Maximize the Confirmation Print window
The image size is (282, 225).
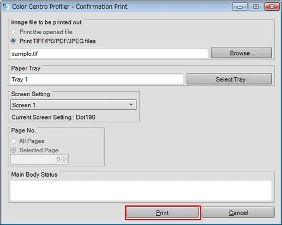256,7
